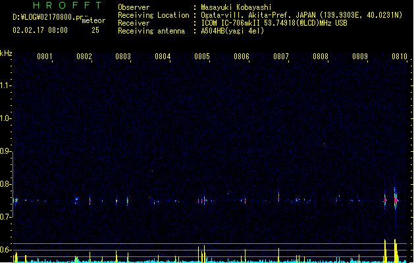The height and width of the screenshot is (263, 414).
Task: Select the log file path D:¥LOG¥02170800
Action: coord(51,17)
